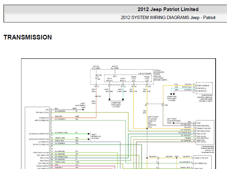Click the 'CIRCUIT BOARD' label
This screenshot has height=169, width=227.
pyautogui.click(x=145, y=74)
